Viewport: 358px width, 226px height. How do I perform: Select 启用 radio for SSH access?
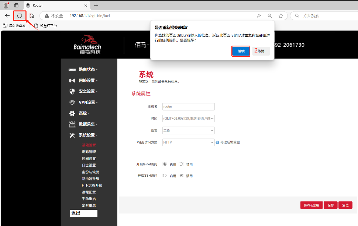[x=165, y=176]
